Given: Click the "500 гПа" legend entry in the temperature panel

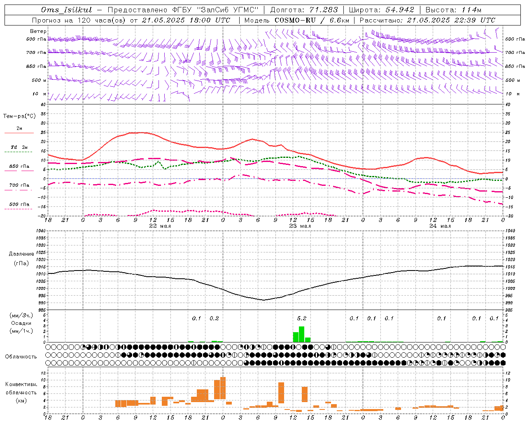Looking at the screenshot, I should tap(19, 204).
